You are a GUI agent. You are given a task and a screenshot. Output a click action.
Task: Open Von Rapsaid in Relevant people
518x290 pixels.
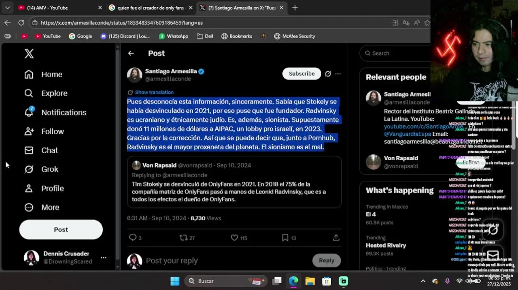pyautogui.click(x=401, y=158)
